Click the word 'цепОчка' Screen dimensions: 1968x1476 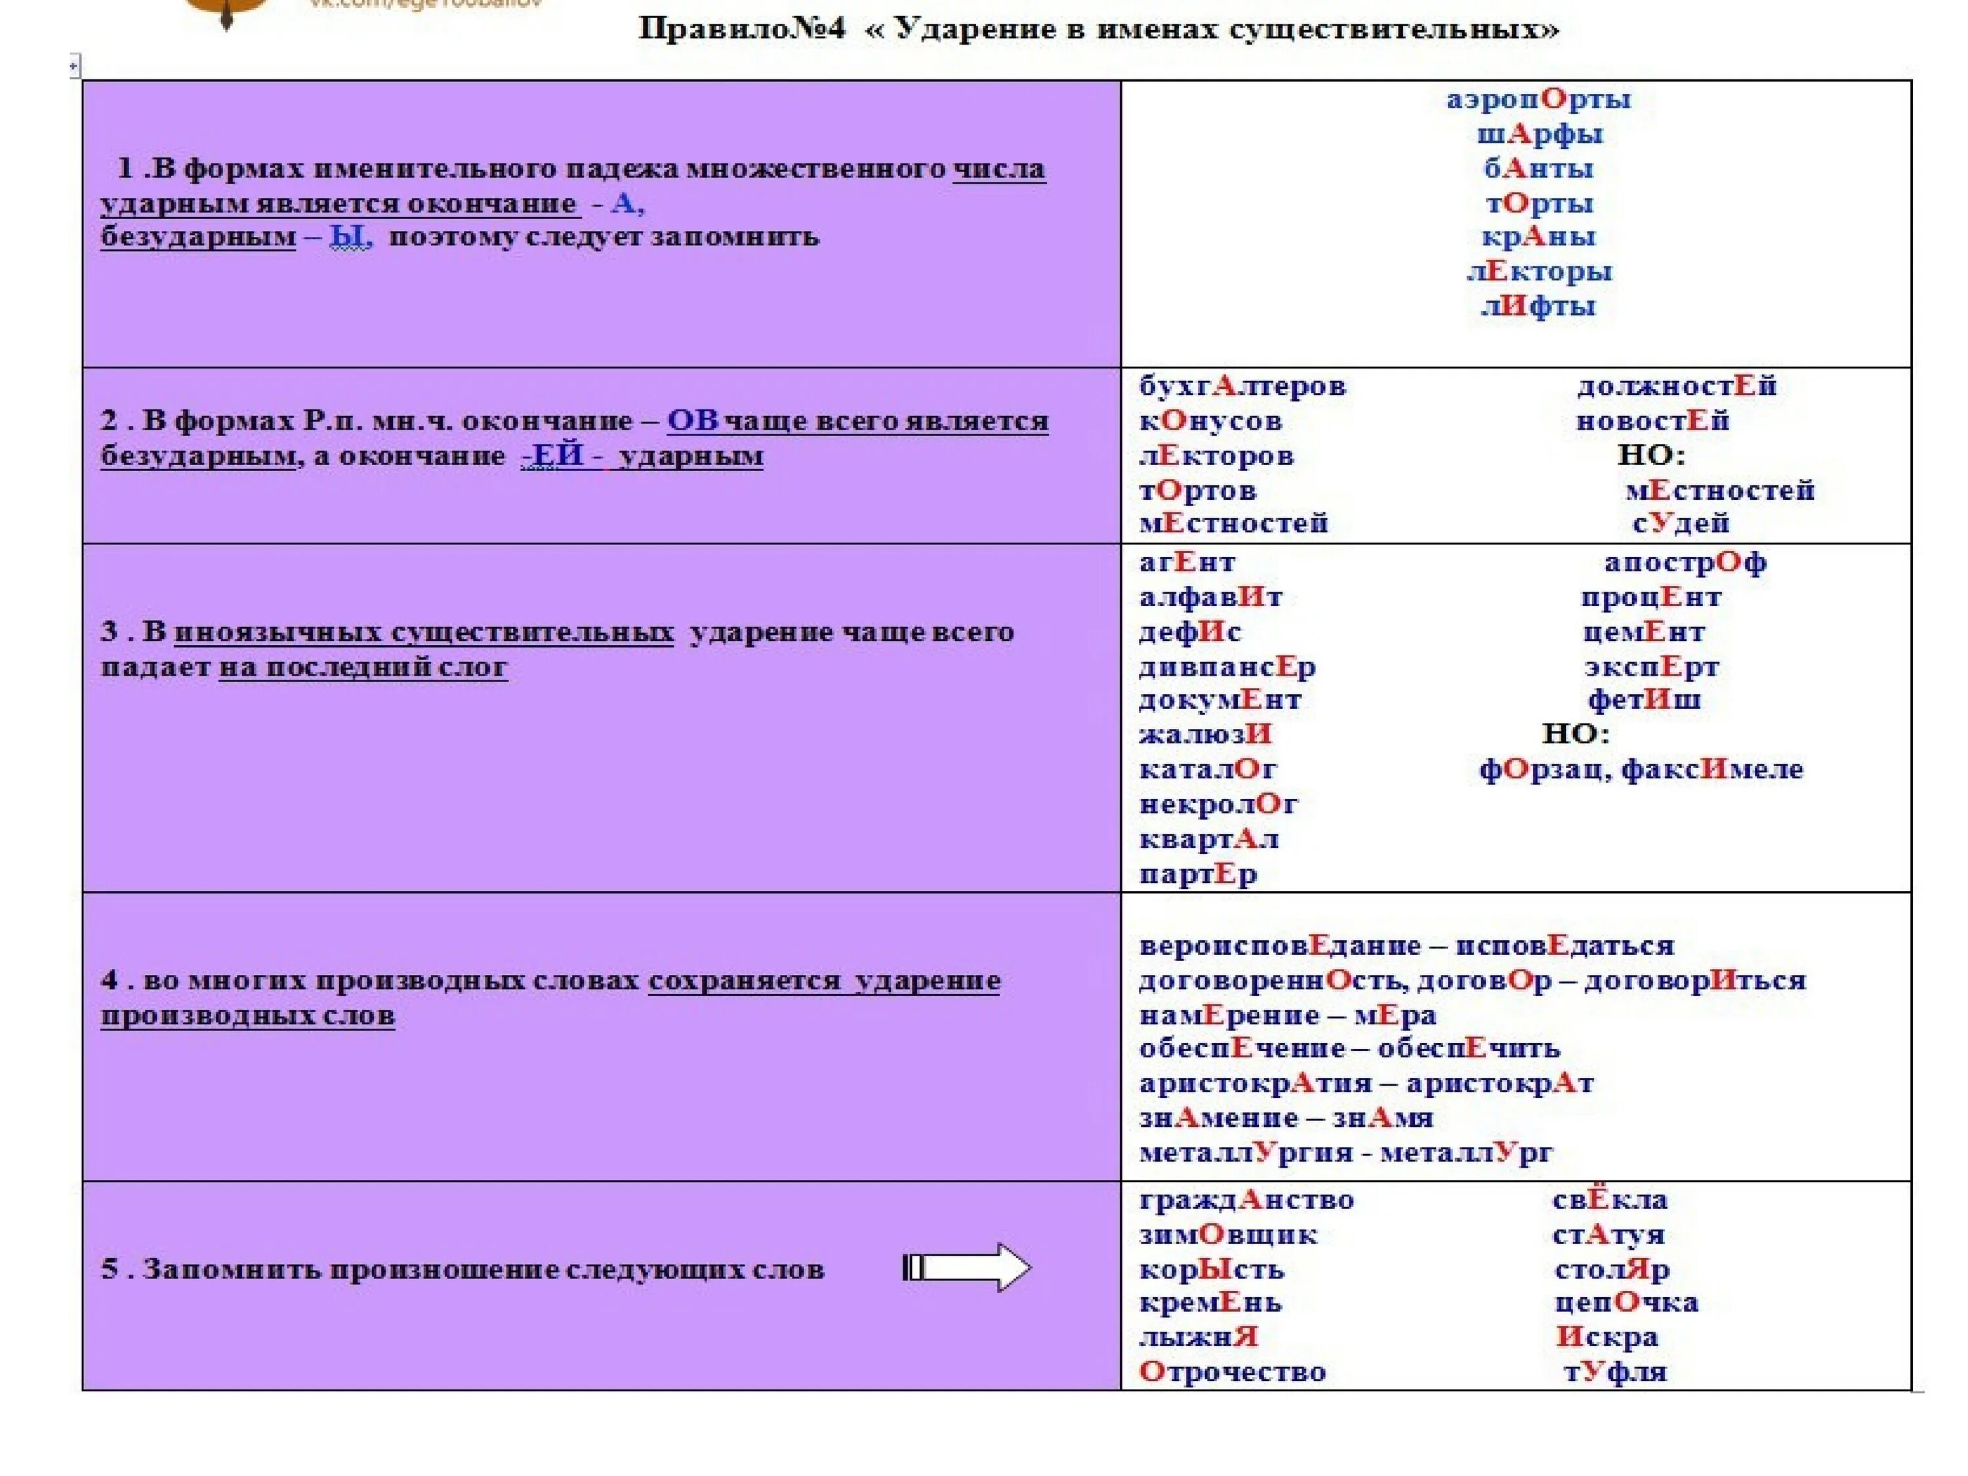click(x=1626, y=1303)
